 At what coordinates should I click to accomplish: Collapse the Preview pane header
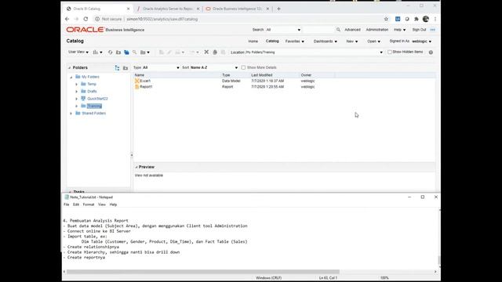(136, 167)
